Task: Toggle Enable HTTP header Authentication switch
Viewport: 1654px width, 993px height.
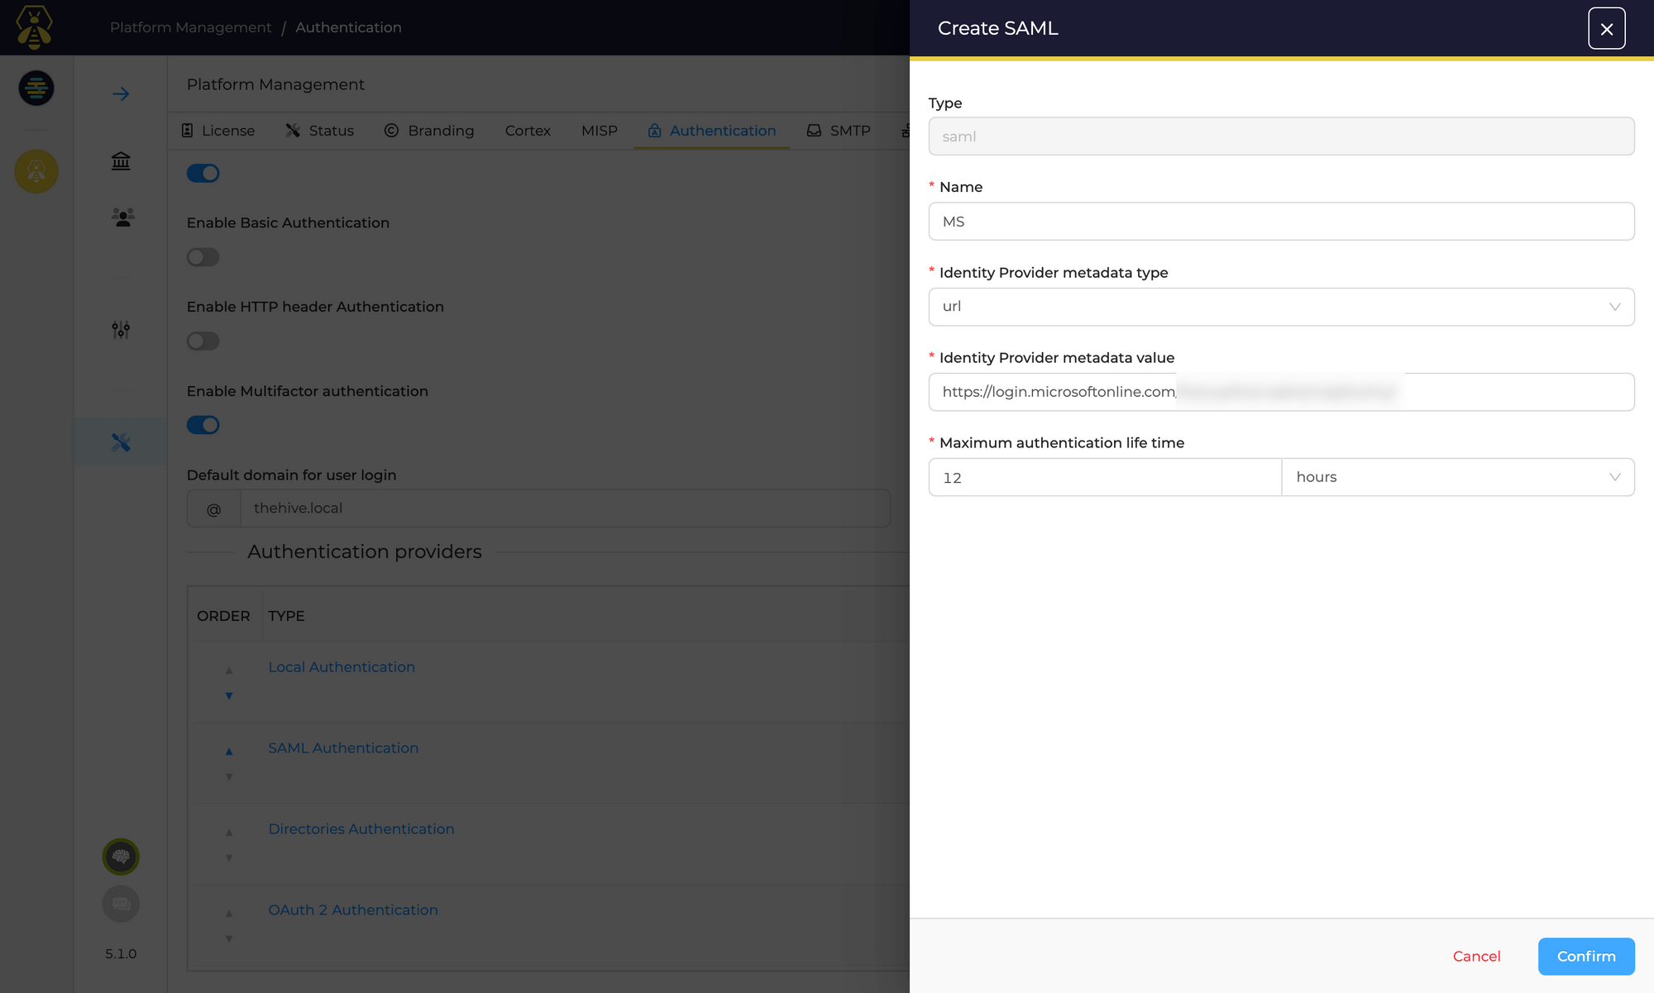Action: tap(203, 341)
